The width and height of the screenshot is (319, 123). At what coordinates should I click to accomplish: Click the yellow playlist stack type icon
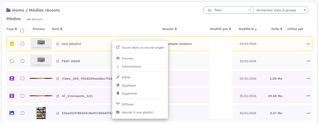(12, 44)
